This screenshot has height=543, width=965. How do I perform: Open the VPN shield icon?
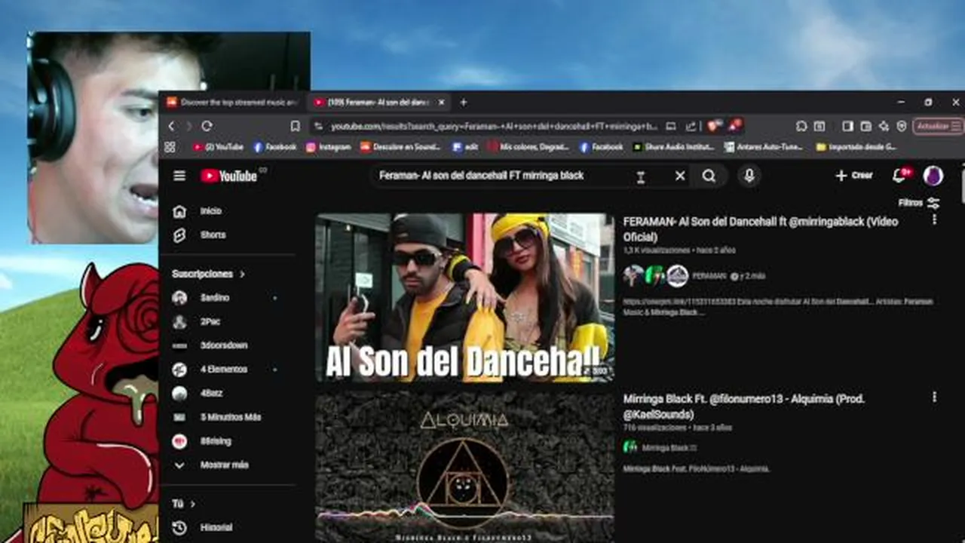coord(902,126)
